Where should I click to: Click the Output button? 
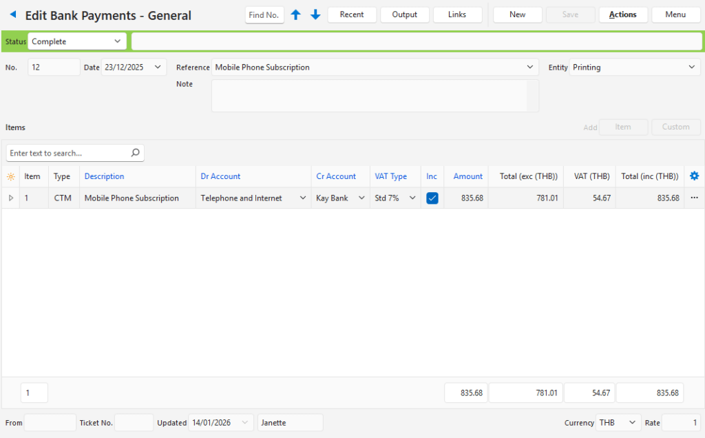(x=404, y=14)
